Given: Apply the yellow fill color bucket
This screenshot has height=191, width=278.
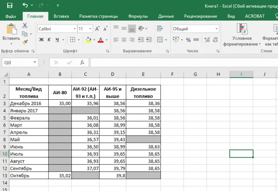Looking at the screenshot, I should click(x=88, y=40).
